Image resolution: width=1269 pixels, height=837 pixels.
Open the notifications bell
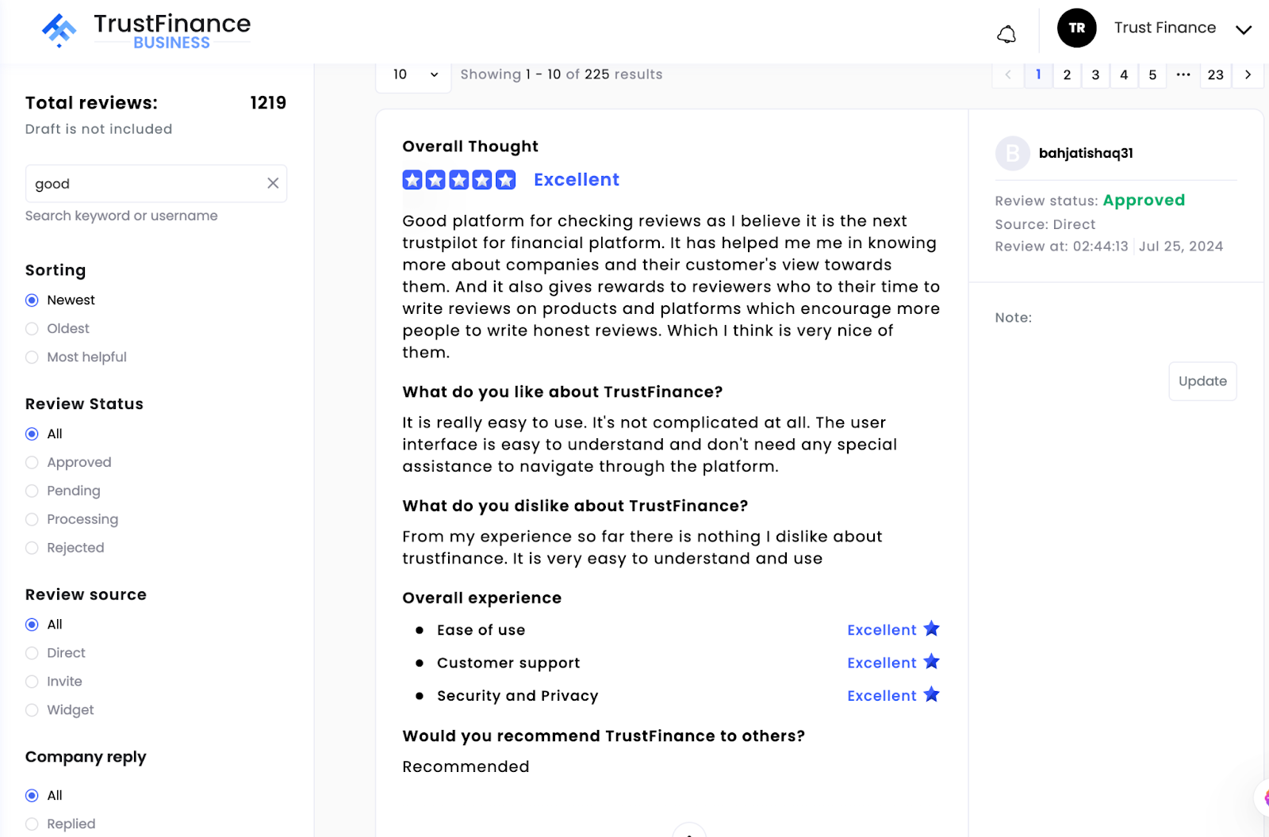click(x=1006, y=34)
